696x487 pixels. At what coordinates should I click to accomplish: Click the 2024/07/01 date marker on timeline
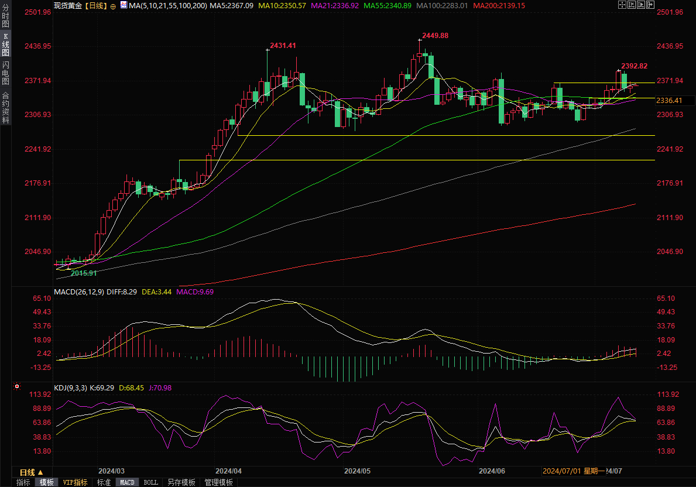point(560,471)
